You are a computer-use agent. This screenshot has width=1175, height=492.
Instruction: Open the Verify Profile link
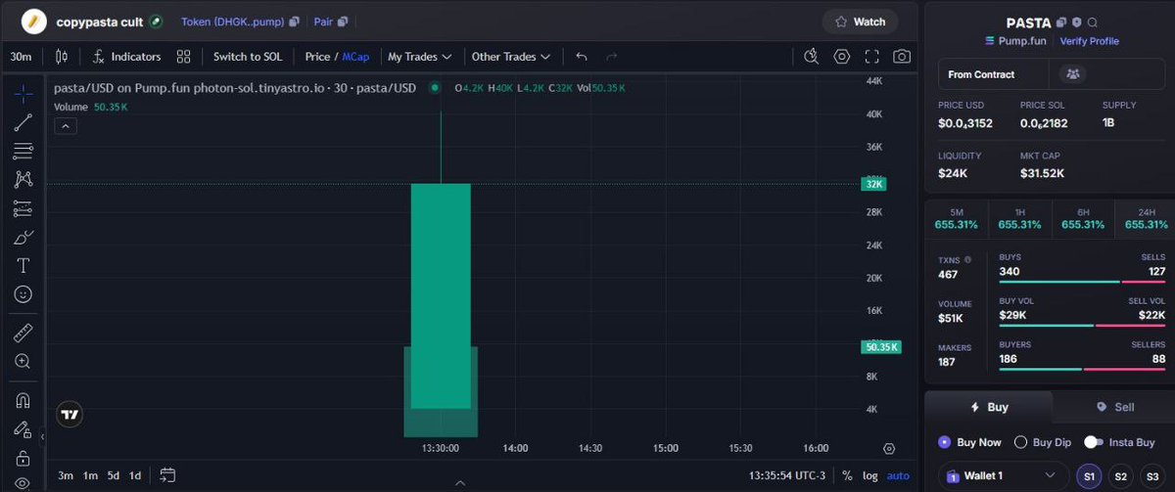[x=1090, y=41]
